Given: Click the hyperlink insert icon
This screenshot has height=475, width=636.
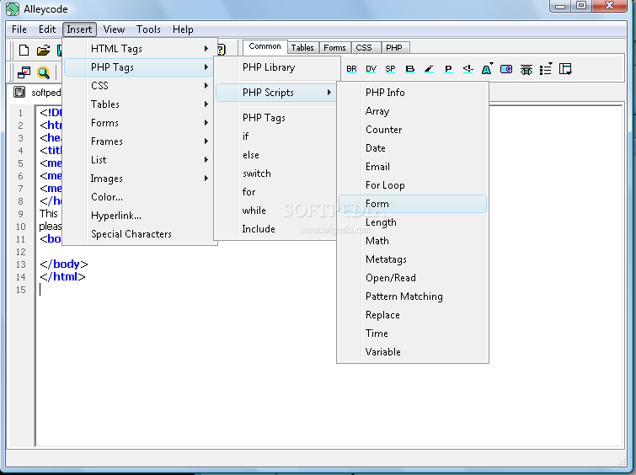Looking at the screenshot, I should coord(506,69).
